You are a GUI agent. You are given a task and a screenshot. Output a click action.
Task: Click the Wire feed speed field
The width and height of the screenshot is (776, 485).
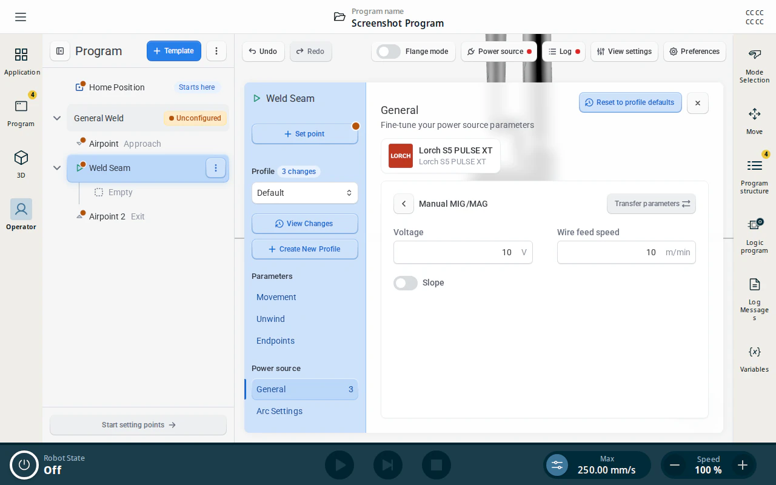tap(626, 252)
